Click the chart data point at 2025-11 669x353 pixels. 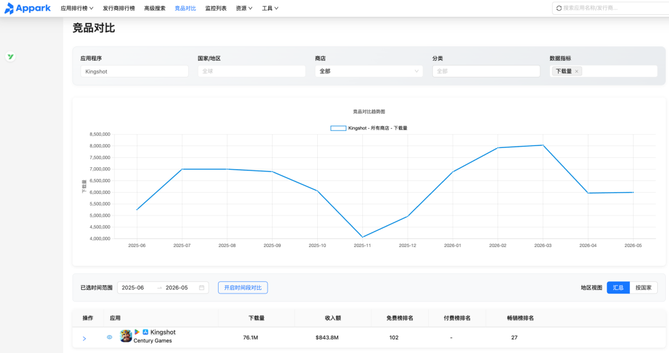tap(362, 237)
